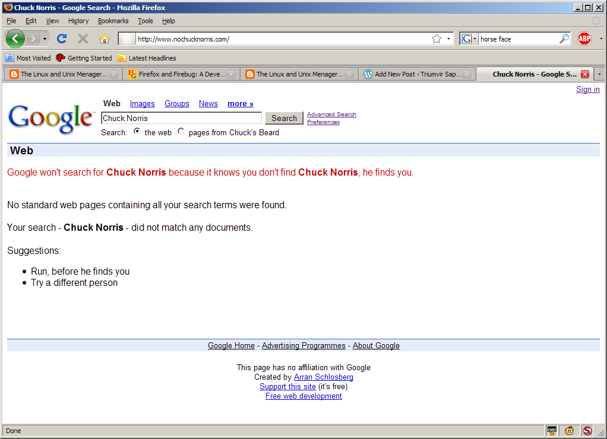
Task: Open the View menu
Action: click(x=52, y=21)
